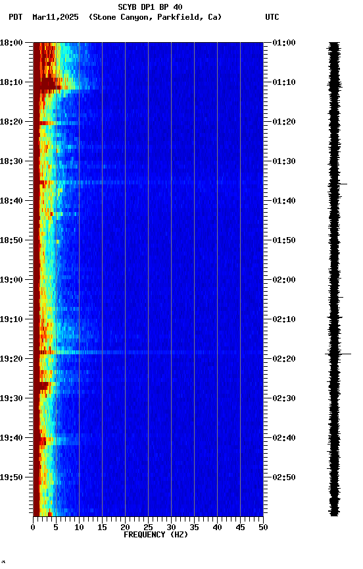Viewport: 363px width, 569px height.
Task: Click the 'UTC' timezone label
Action: point(272,17)
